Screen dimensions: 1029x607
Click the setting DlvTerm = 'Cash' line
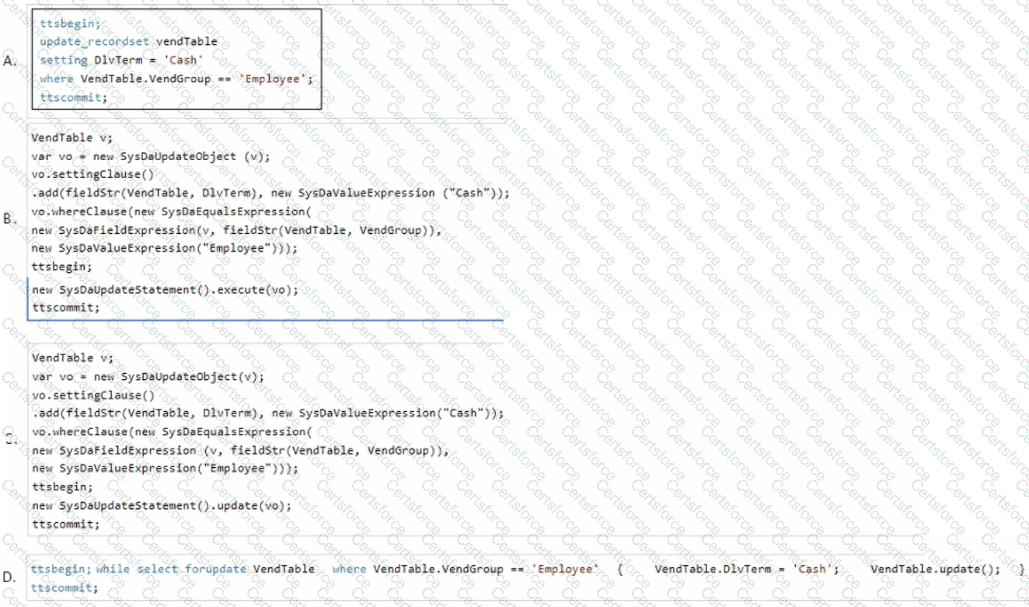[x=121, y=60]
